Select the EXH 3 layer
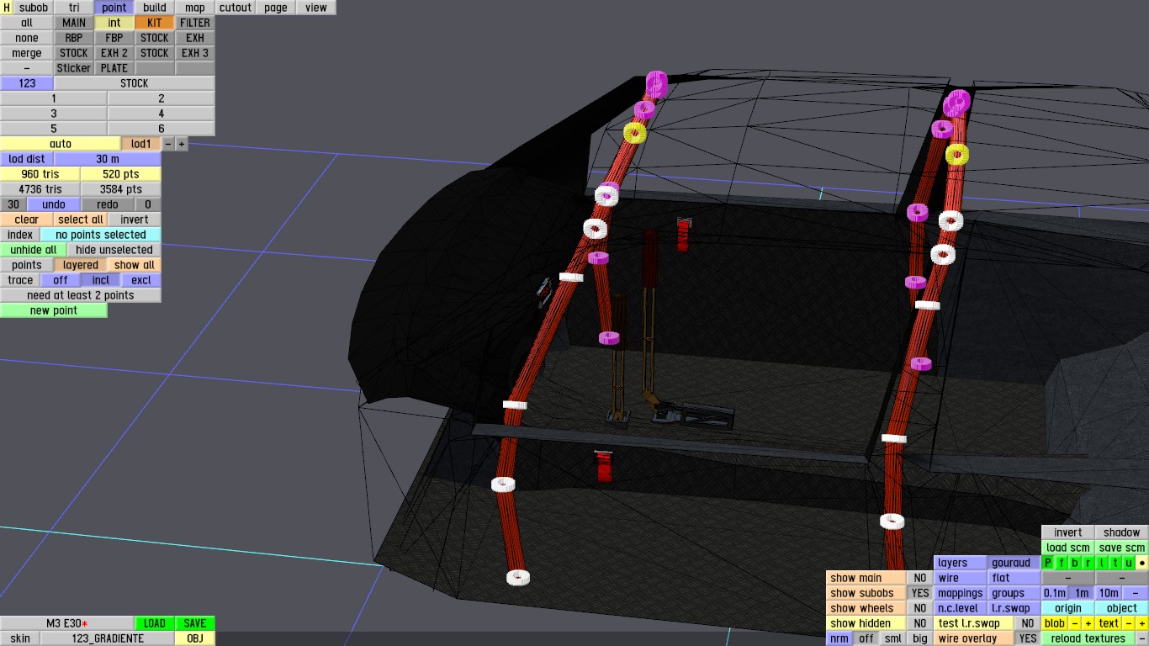Viewport: 1149px width, 646px height. point(195,53)
